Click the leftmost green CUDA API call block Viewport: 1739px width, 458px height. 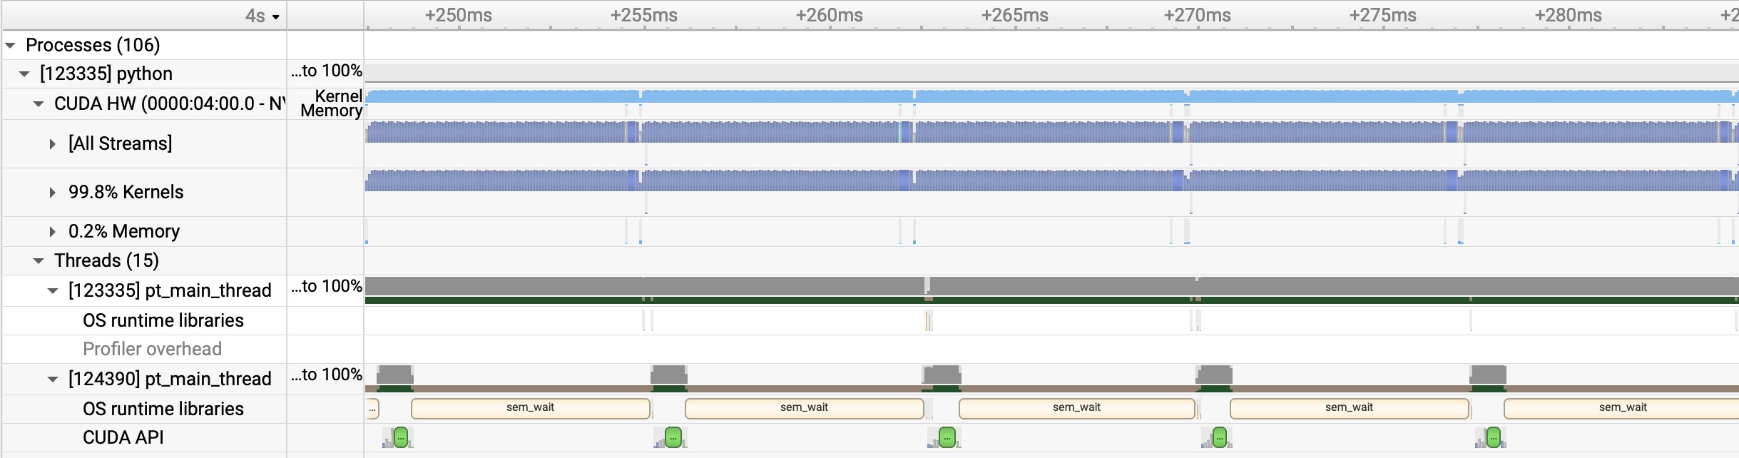(x=401, y=437)
